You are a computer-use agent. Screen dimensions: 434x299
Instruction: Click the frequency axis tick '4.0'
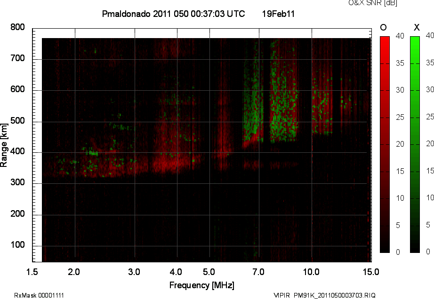pos(176,272)
